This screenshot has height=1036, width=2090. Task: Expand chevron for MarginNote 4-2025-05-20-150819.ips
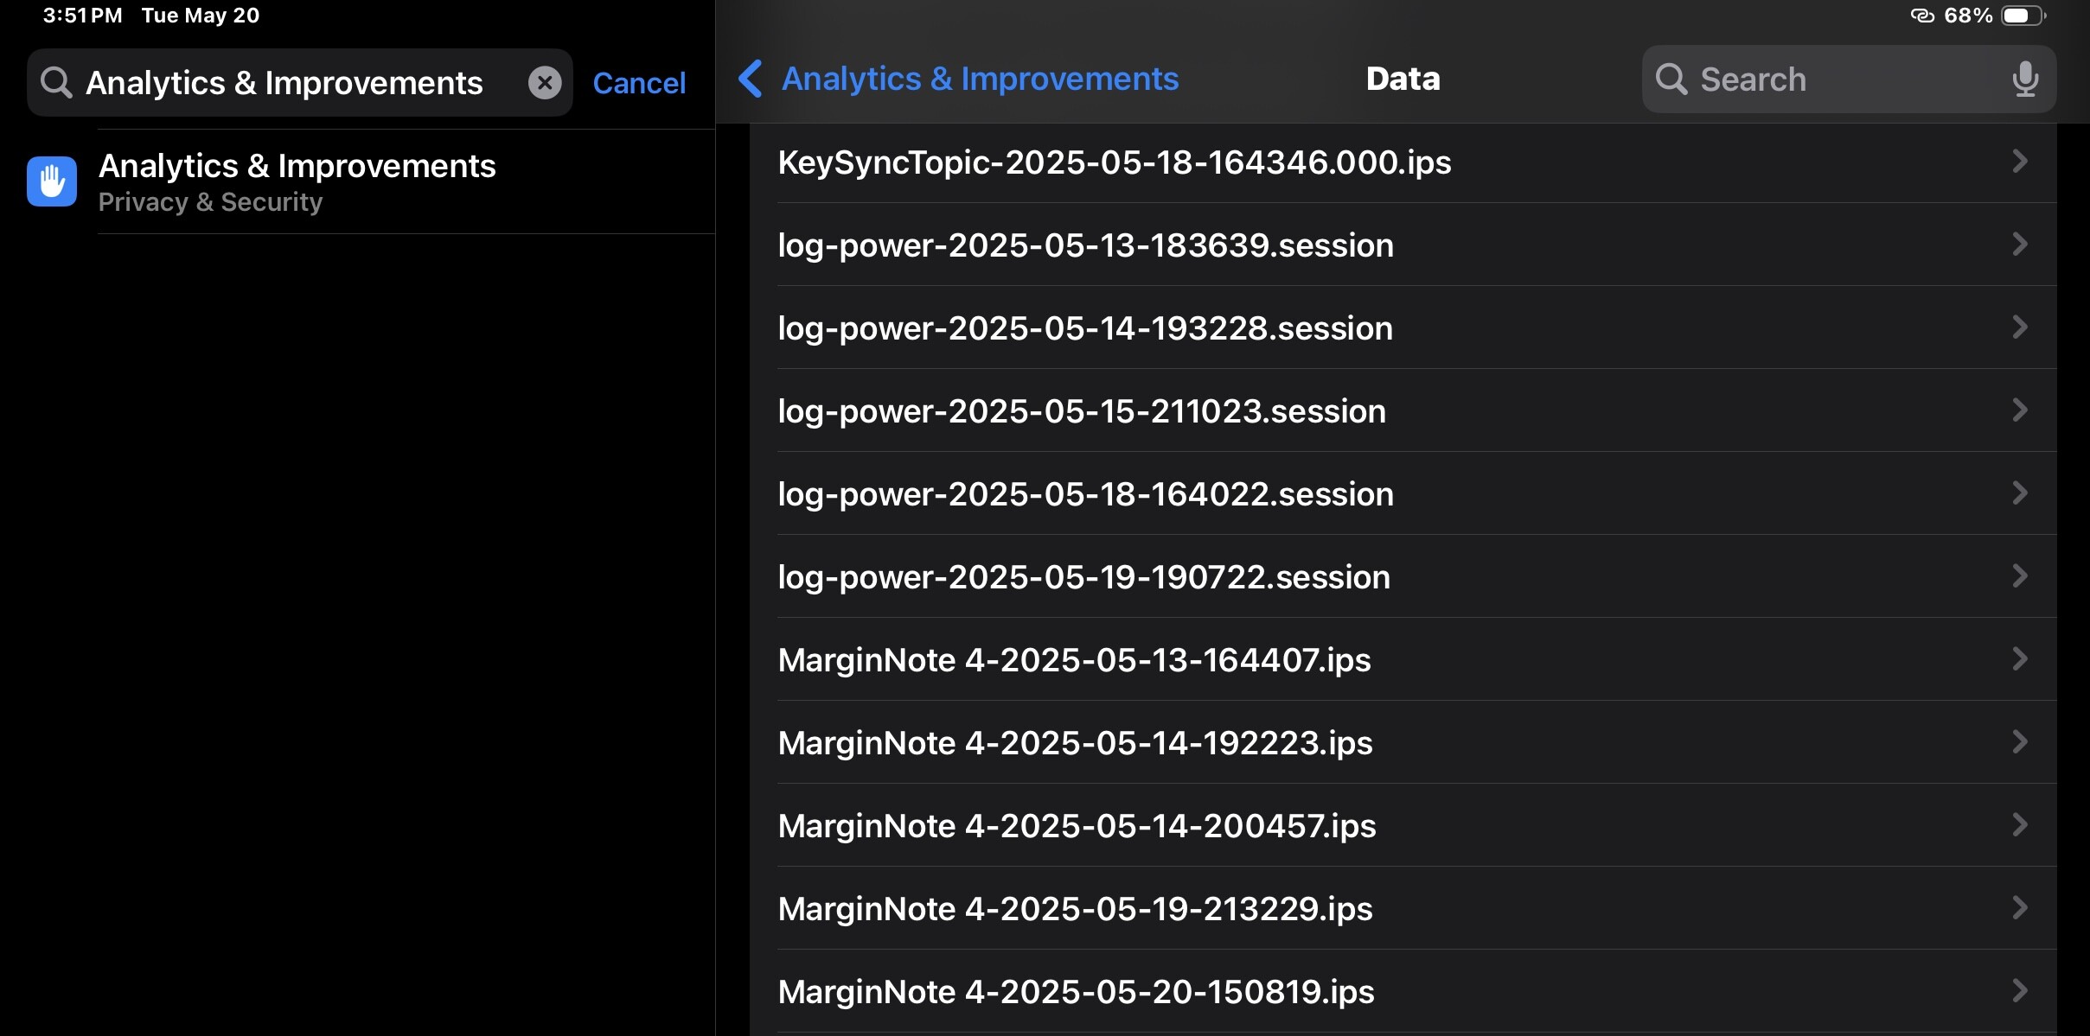pyautogui.click(x=2019, y=990)
